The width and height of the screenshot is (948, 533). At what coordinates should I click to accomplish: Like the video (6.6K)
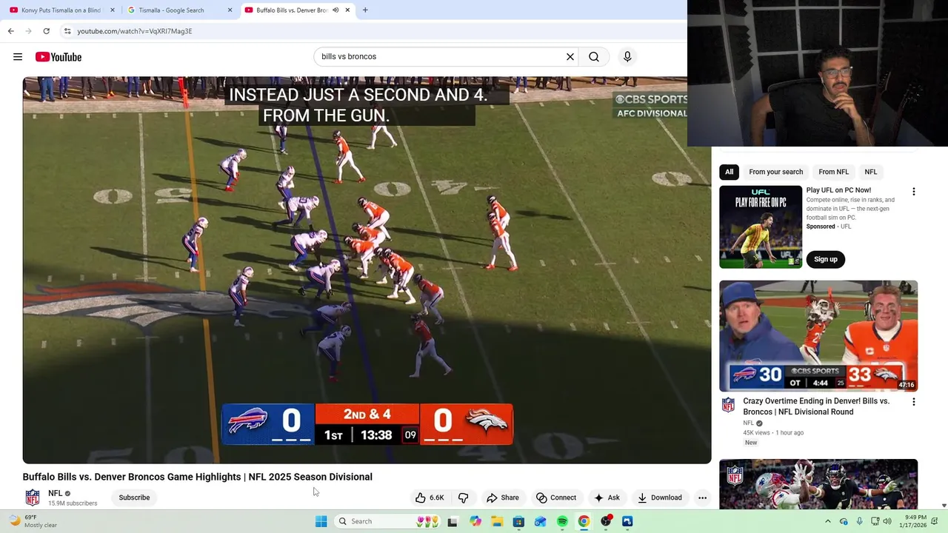pyautogui.click(x=430, y=497)
